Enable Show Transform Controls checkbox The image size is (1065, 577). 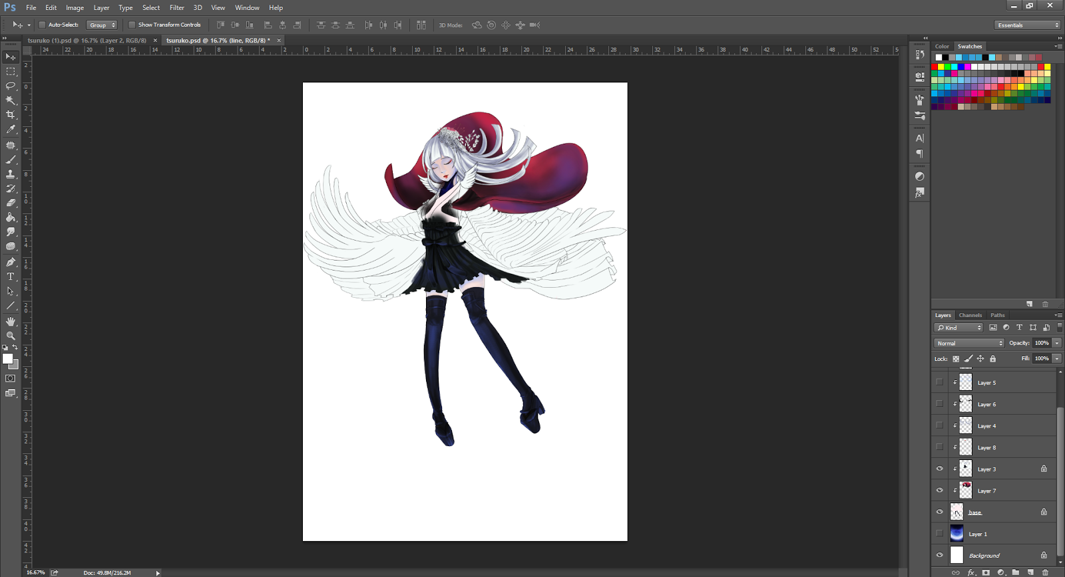point(132,25)
